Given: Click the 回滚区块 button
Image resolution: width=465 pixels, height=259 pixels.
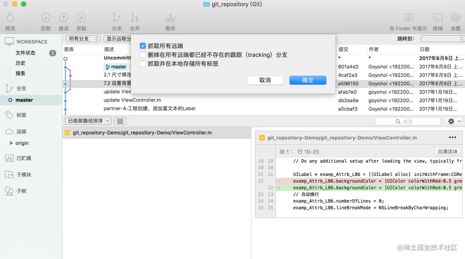Looking at the screenshot, I should pos(448,152).
